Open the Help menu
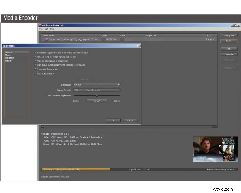Viewport: 241px width, 193px height. point(52,29)
